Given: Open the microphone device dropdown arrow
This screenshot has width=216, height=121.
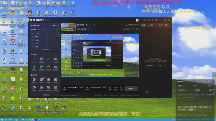Looking at the screenshot, I should [x=66, y=88].
